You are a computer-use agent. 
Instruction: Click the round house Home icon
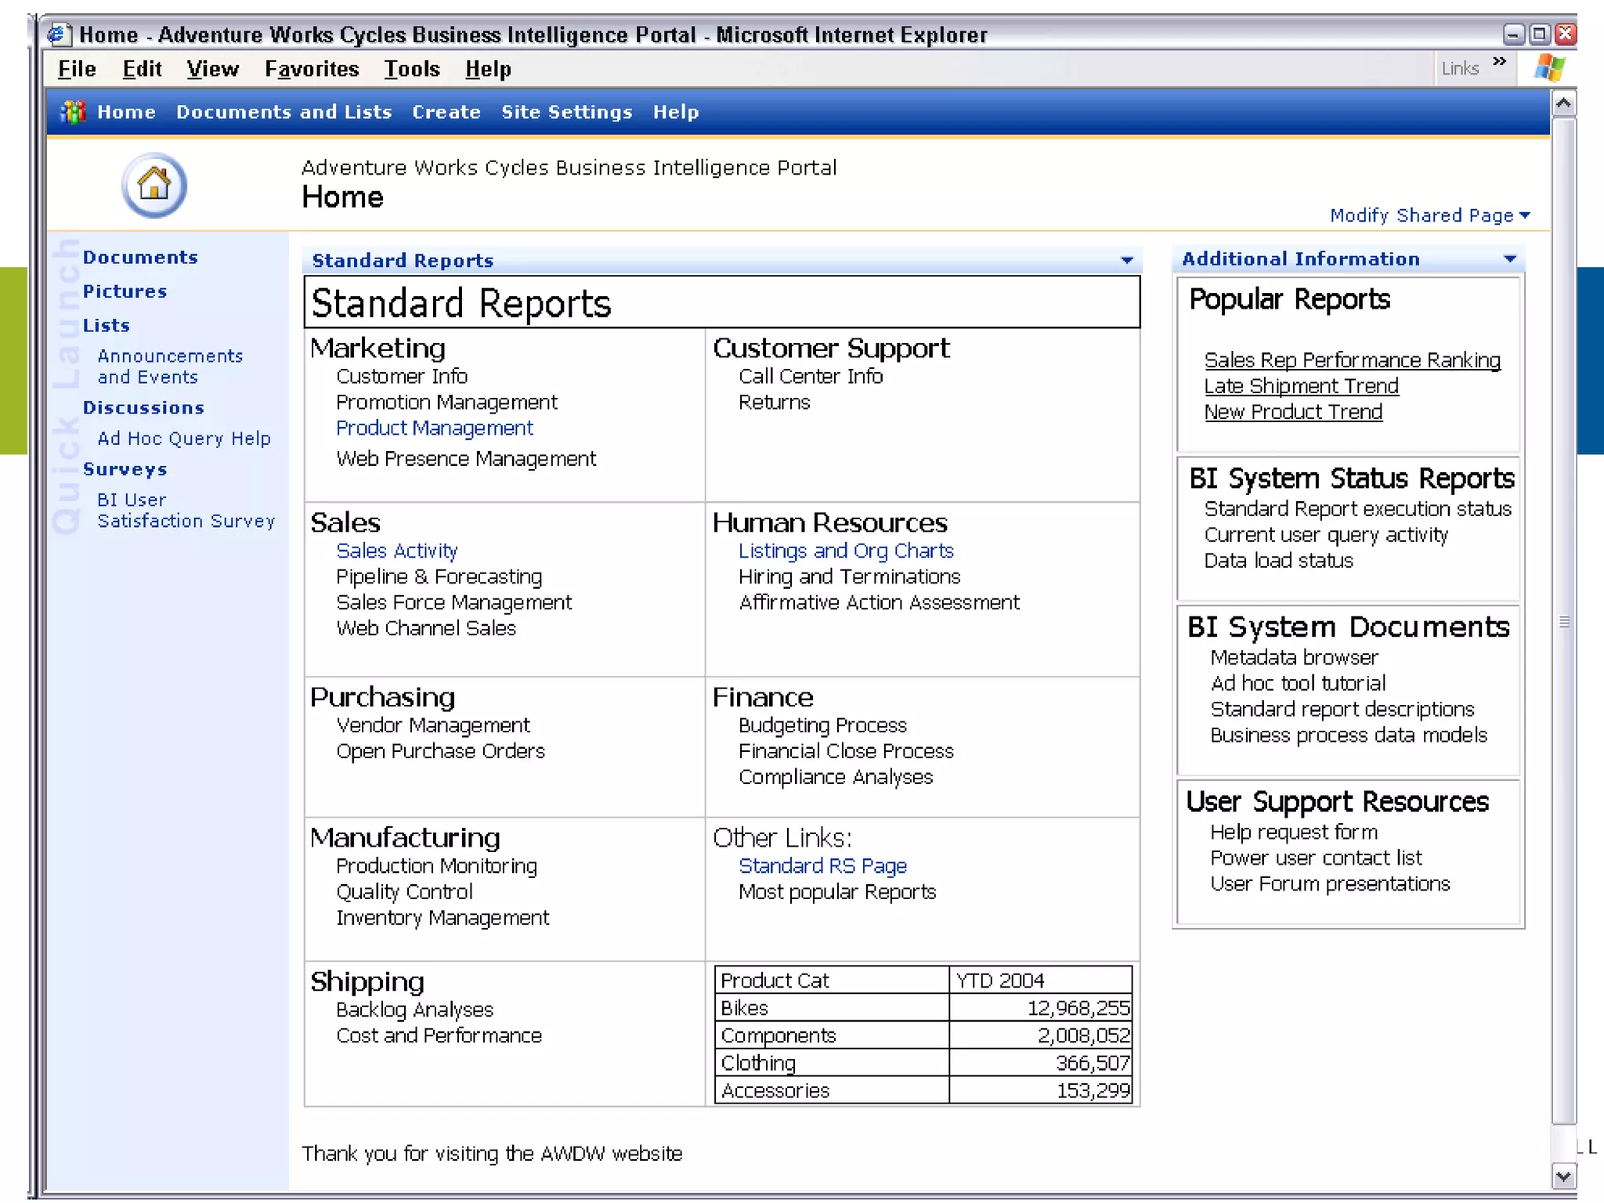tap(154, 186)
